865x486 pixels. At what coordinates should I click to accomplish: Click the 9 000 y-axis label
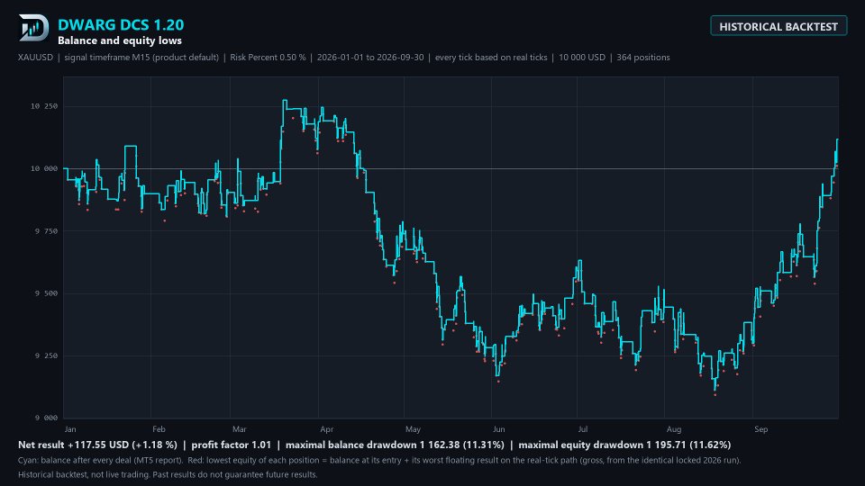point(46,418)
